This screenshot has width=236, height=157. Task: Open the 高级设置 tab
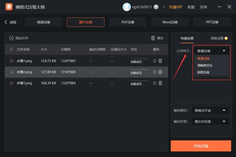click(x=217, y=39)
